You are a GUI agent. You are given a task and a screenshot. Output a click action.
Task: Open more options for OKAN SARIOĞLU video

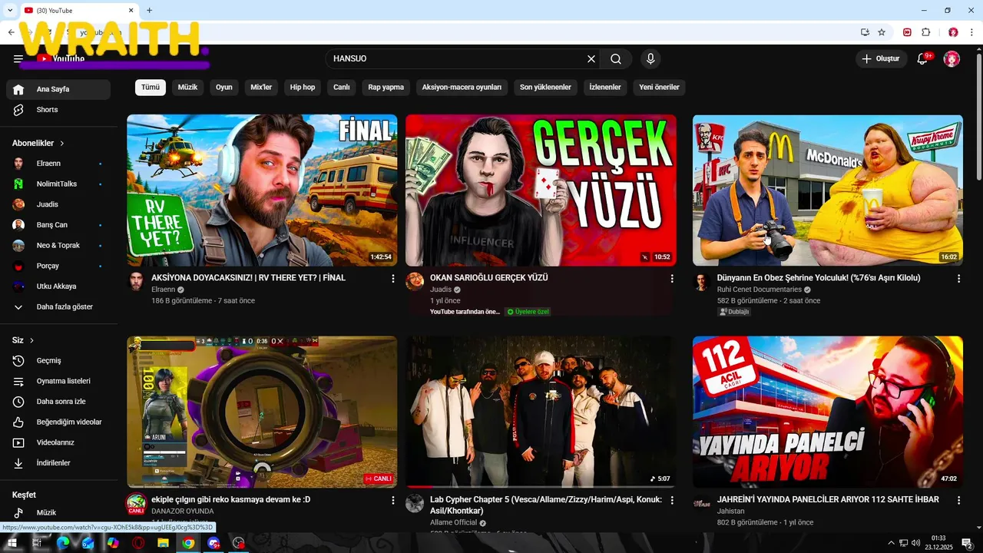(x=672, y=279)
